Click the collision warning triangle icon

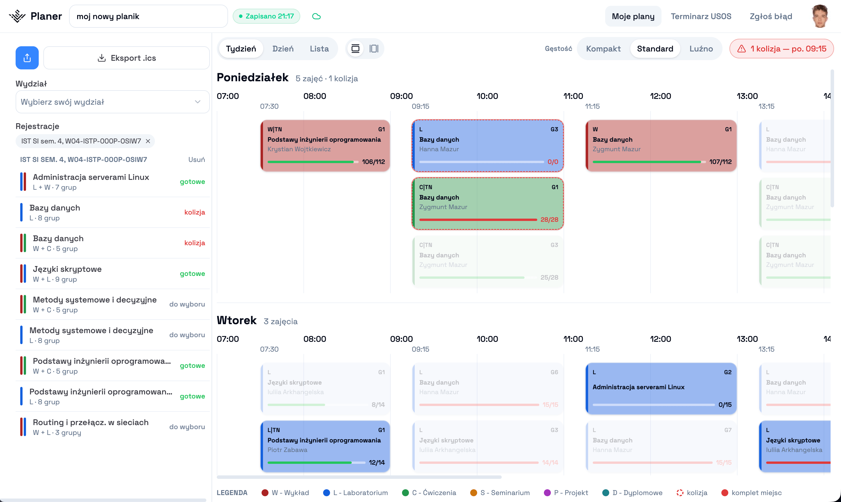pyautogui.click(x=742, y=49)
